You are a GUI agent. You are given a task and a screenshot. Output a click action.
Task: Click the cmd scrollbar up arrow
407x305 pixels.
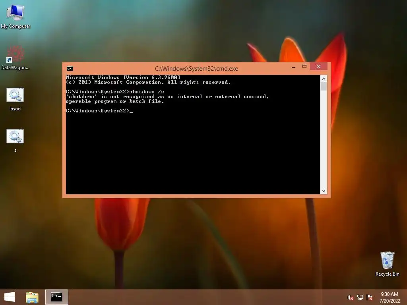[324, 78]
